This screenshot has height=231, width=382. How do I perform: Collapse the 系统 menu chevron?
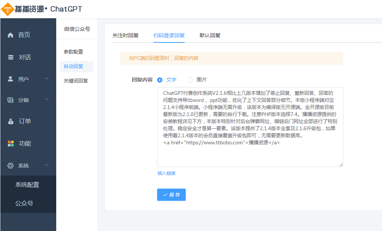click(x=47, y=165)
